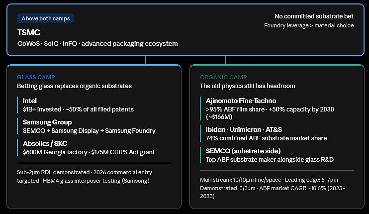Screen dimensions: 369x214
Task: Click the 'Above both camps' badge
Action: tap(45, 18)
